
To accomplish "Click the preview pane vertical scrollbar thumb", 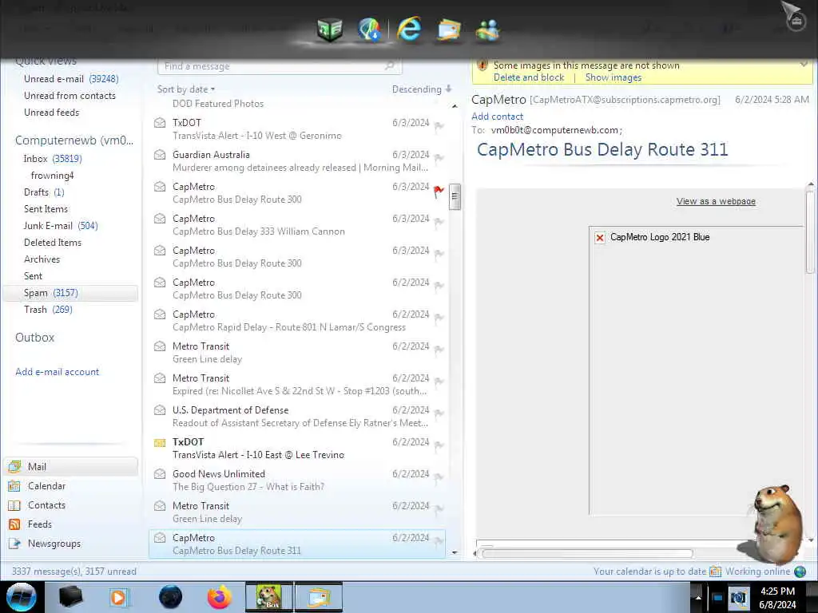I will click(x=810, y=232).
